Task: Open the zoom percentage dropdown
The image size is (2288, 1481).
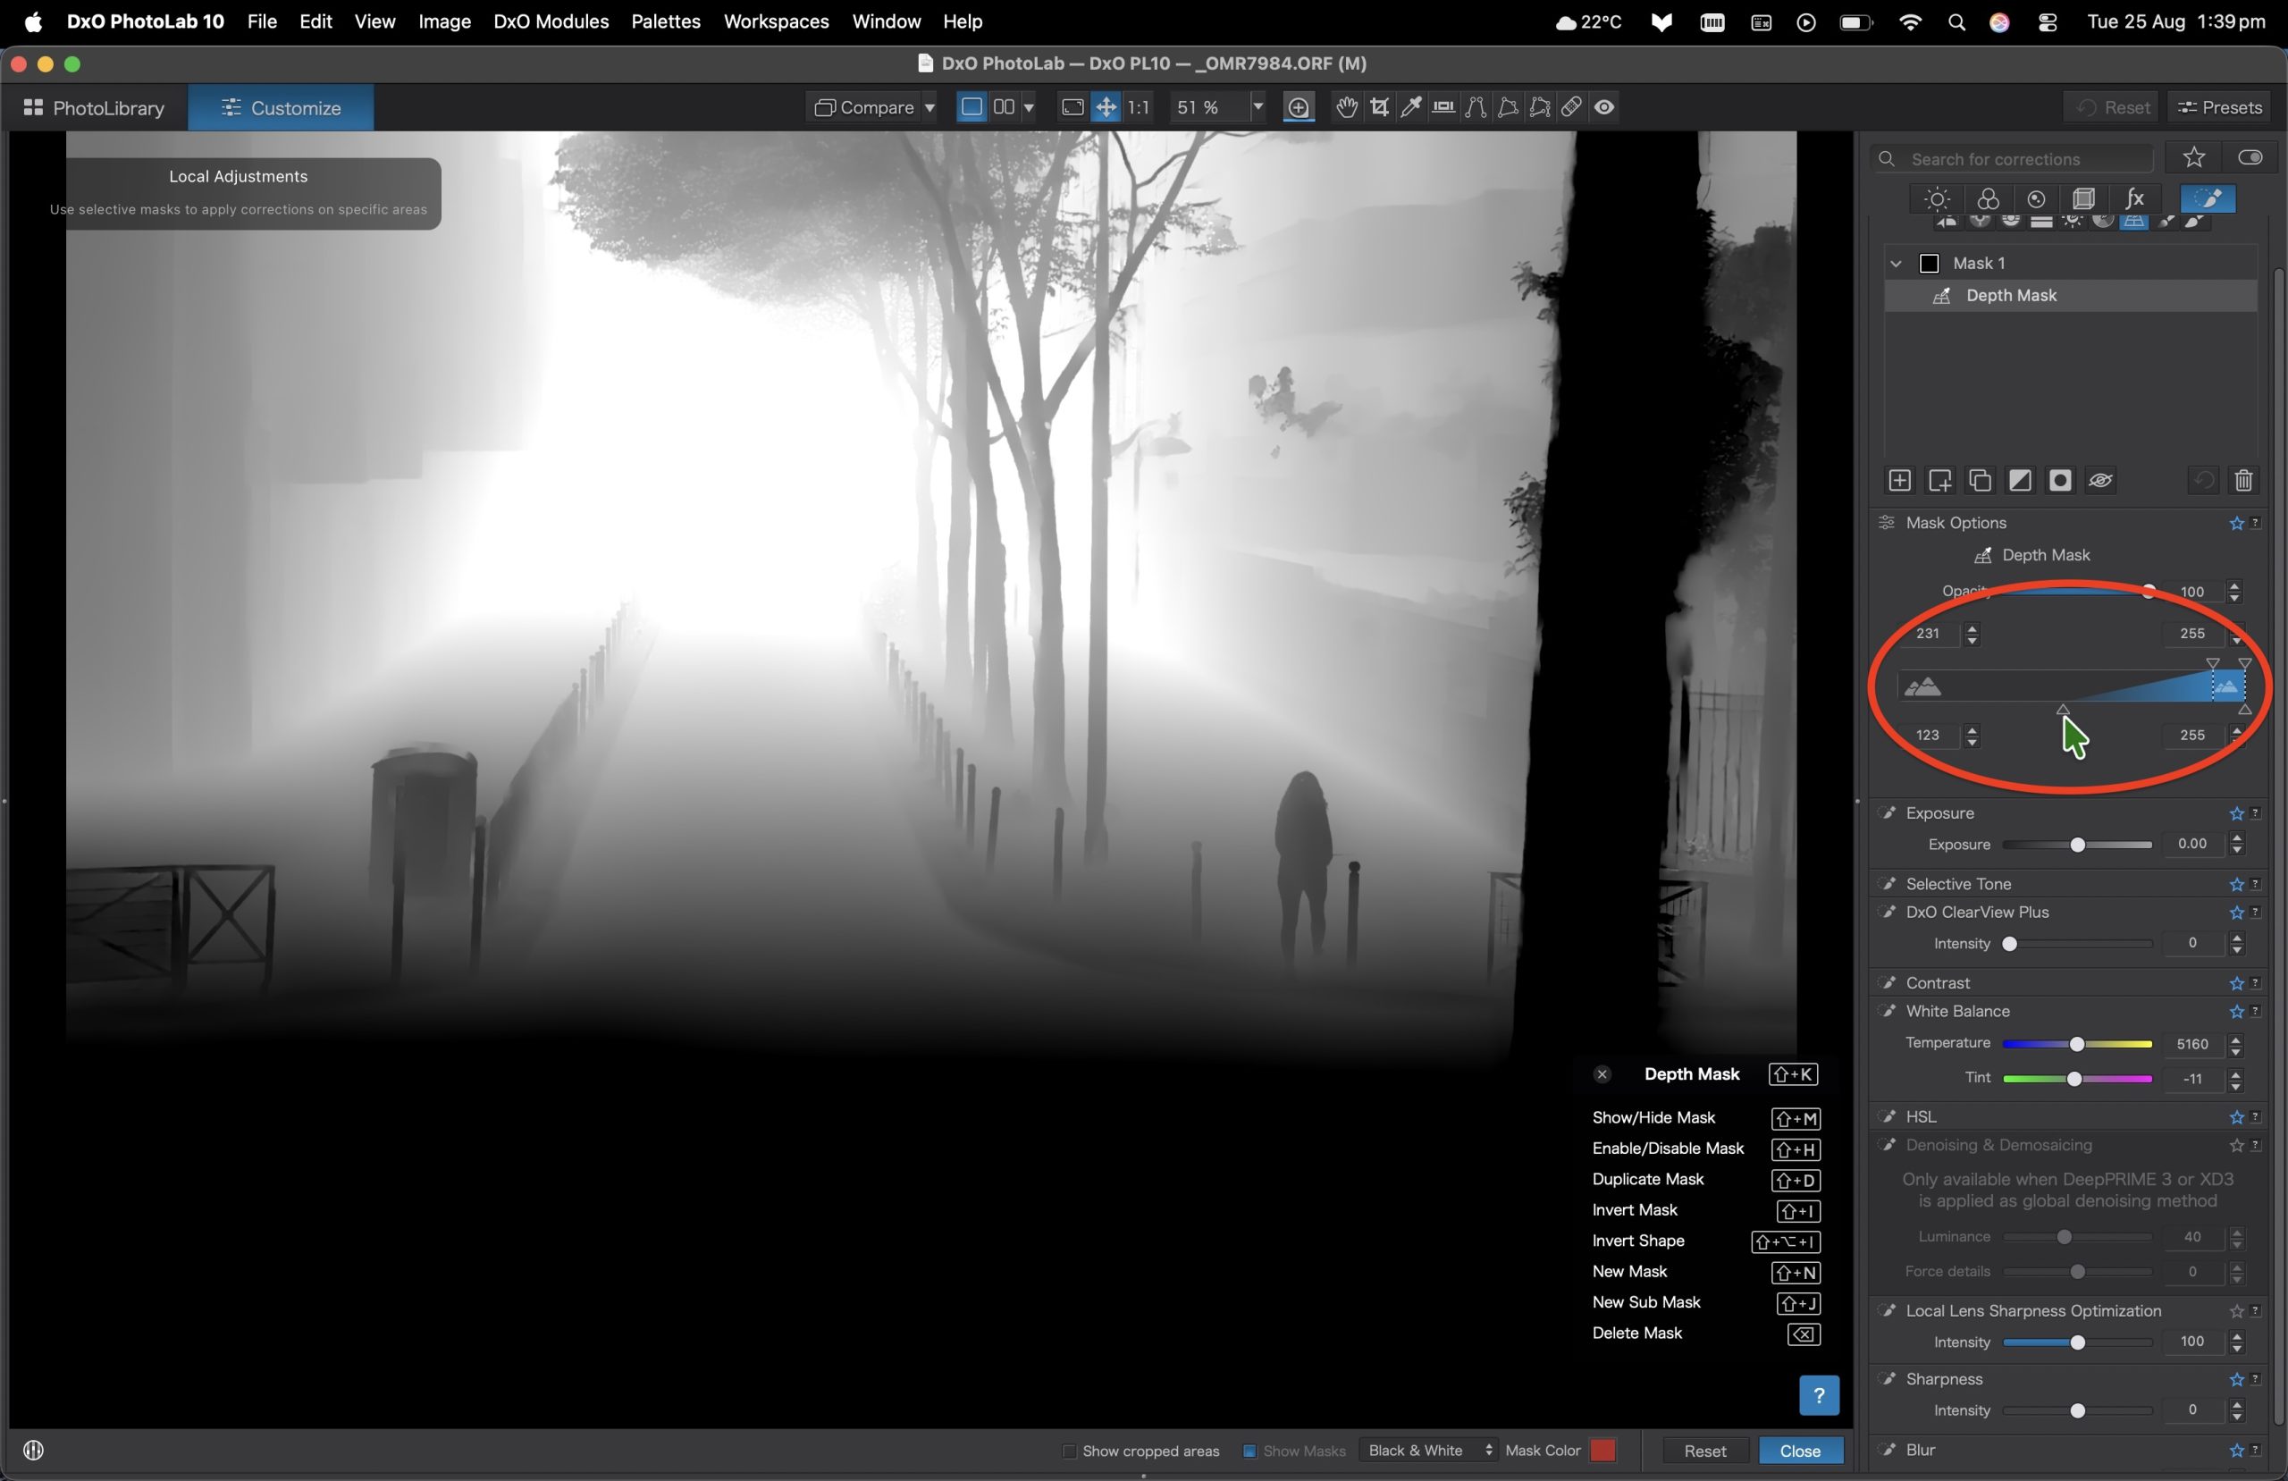Action: click(x=1258, y=108)
